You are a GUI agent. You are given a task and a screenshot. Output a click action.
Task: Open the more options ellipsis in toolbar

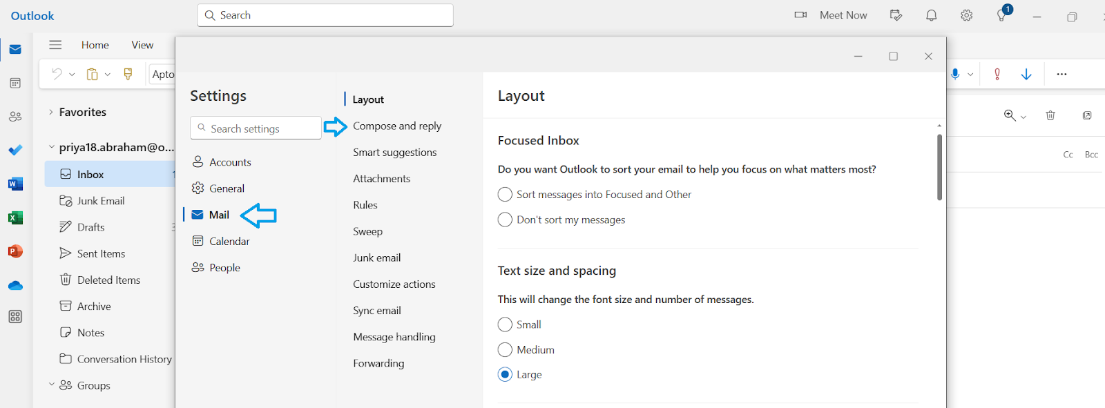pyautogui.click(x=1062, y=74)
